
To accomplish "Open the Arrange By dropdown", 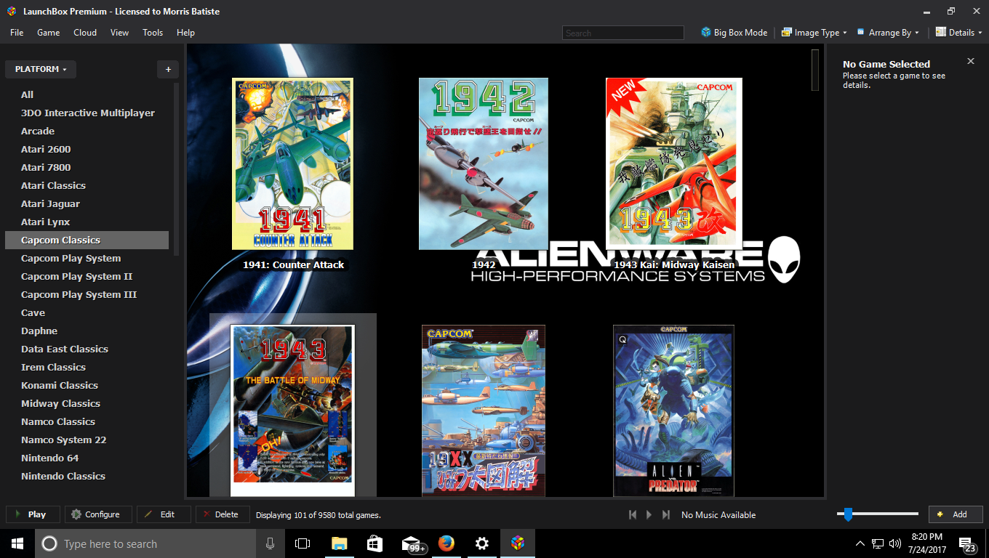I will click(x=888, y=33).
